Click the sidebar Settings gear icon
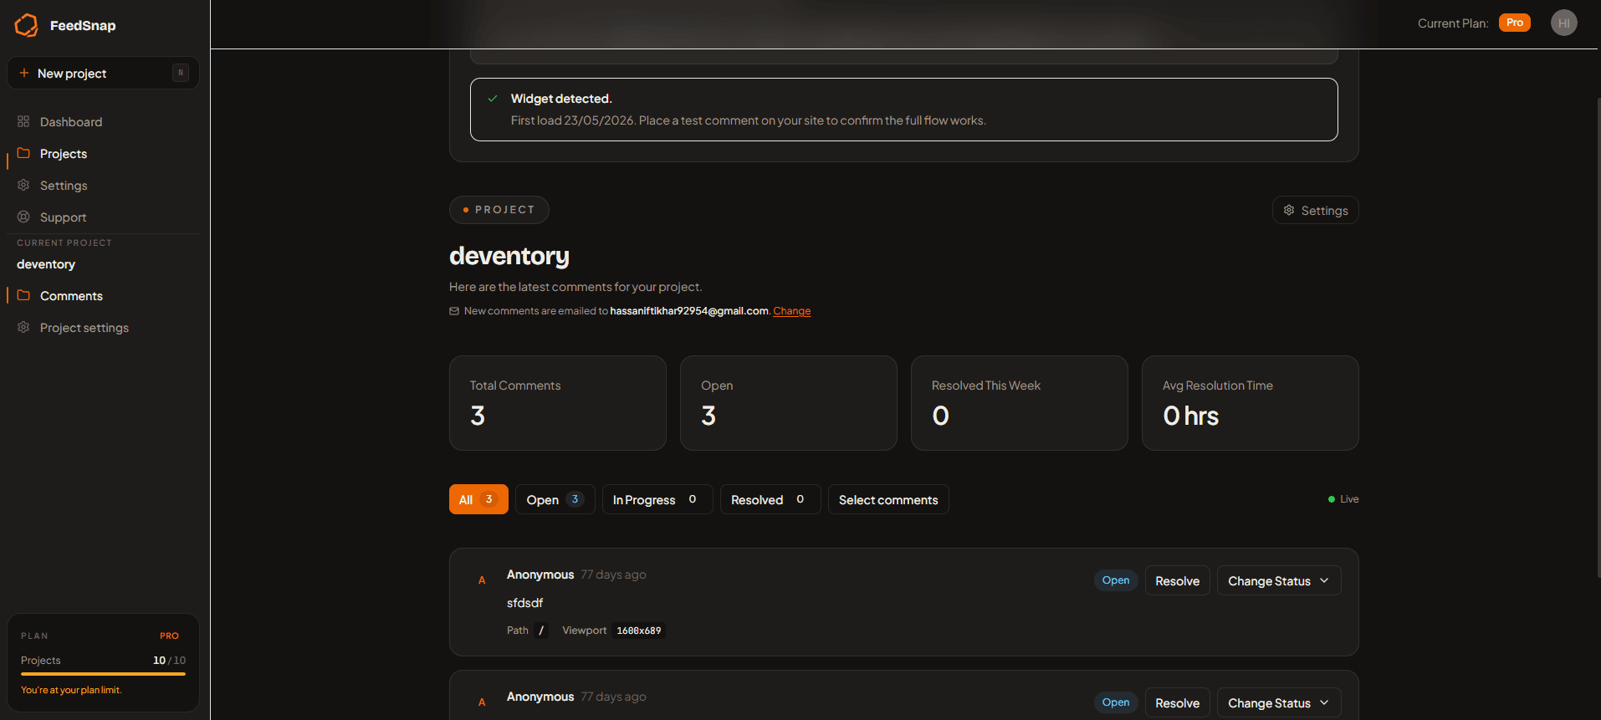Screen dimensions: 1601x720 coord(23,185)
